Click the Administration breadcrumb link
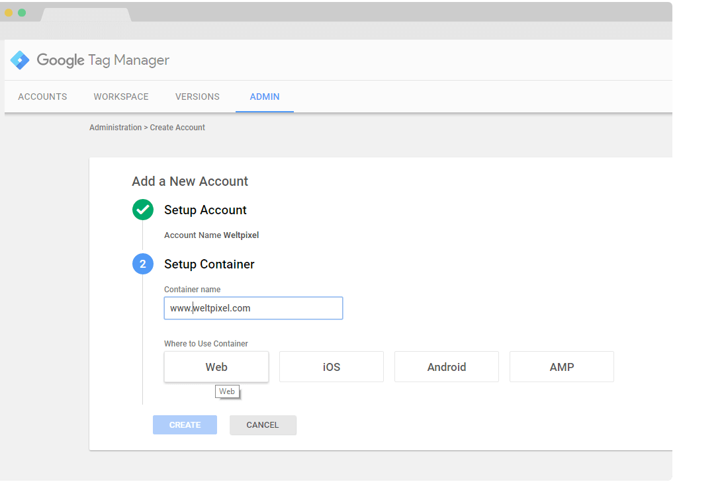The height and width of the screenshot is (484, 724). 115,128
